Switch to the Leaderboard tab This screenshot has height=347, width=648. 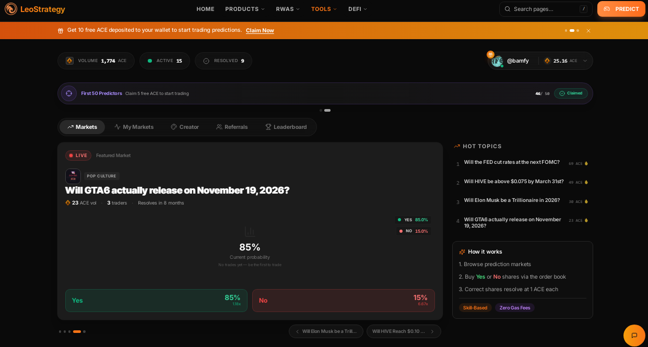click(x=286, y=127)
